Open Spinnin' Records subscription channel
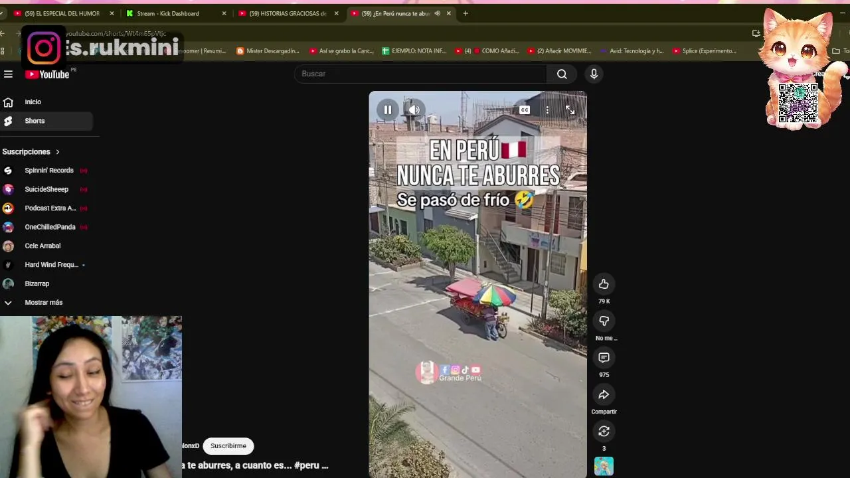The image size is (850, 478). [x=46, y=171]
